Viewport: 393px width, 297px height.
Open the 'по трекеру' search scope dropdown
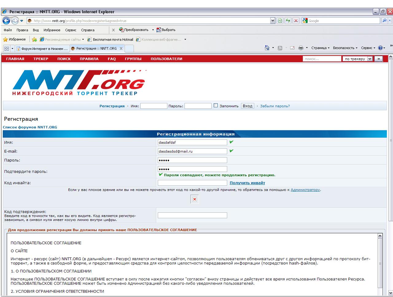(358, 59)
